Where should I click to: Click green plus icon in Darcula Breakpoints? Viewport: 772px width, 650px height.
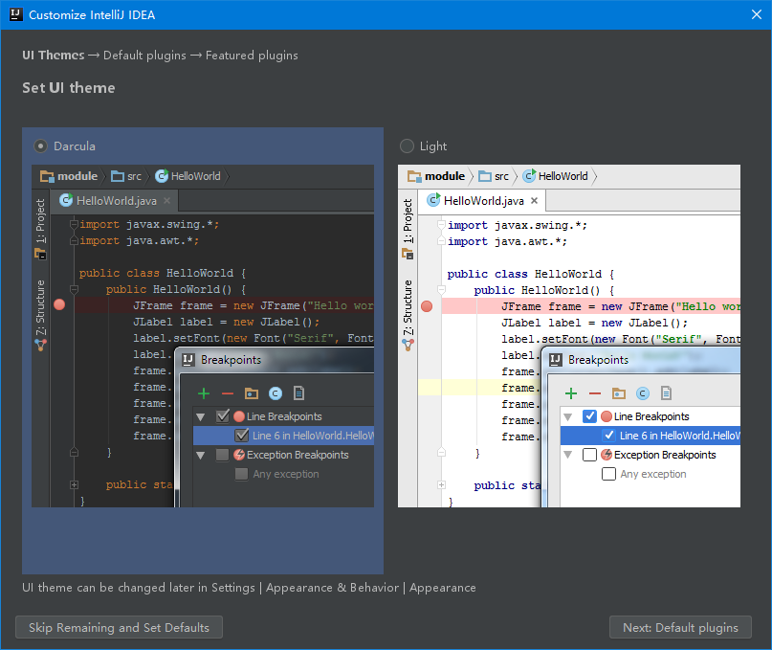pos(203,393)
